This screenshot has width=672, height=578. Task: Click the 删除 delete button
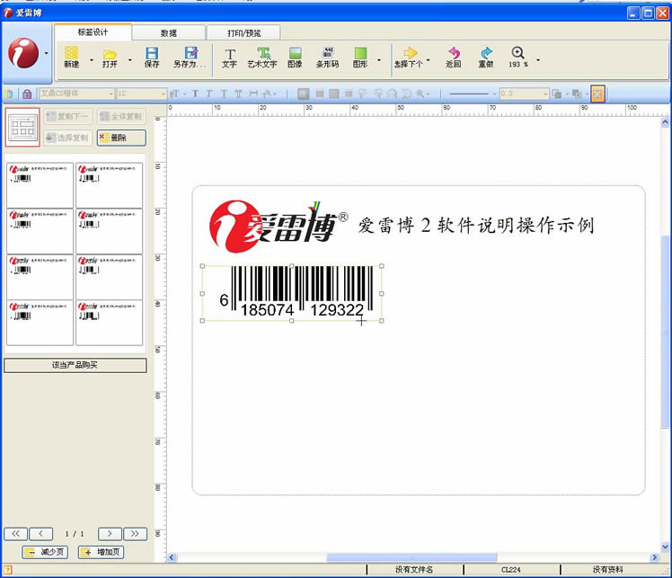121,138
